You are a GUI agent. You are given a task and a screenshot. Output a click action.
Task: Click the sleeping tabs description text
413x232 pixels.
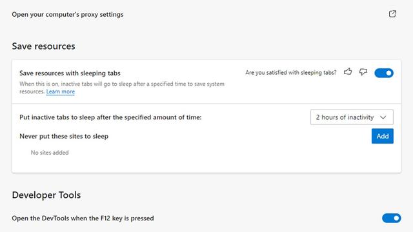click(x=122, y=88)
